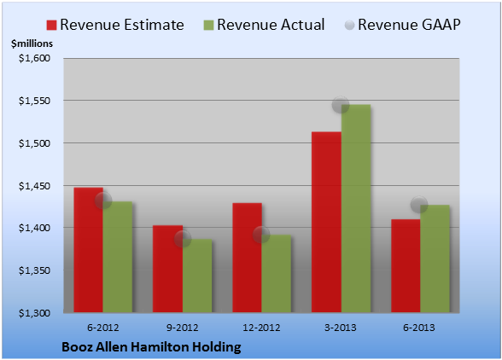Click the green actual bar for 6-2012
502x360 pixels.
coord(118,257)
